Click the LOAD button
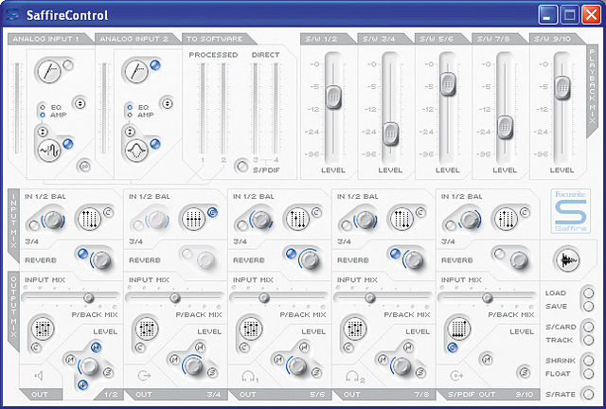The width and height of the screenshot is (606, 409). 588,293
